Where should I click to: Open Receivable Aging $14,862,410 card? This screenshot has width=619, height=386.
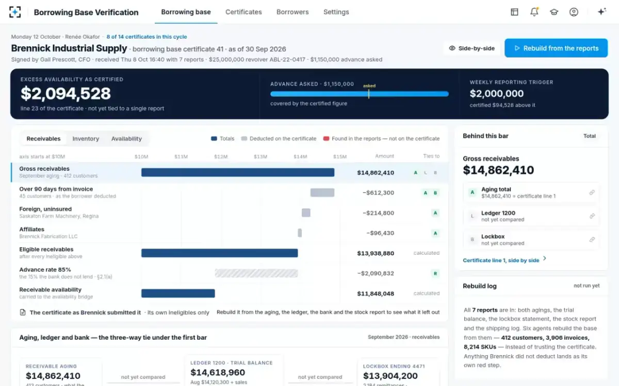pos(61,372)
